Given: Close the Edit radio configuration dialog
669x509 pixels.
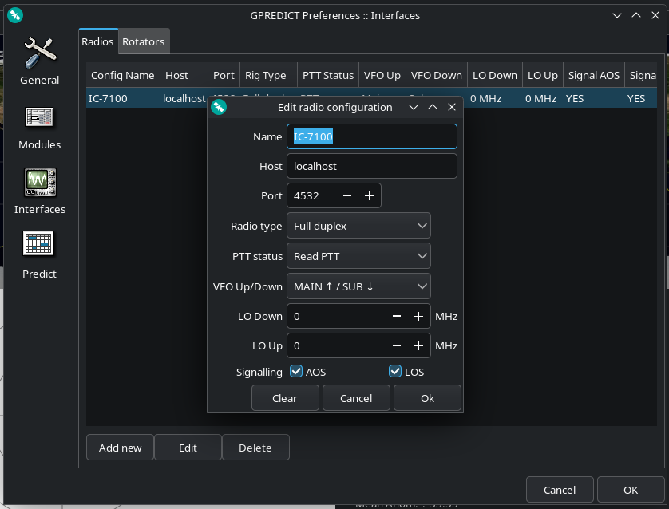Looking at the screenshot, I should pos(452,107).
